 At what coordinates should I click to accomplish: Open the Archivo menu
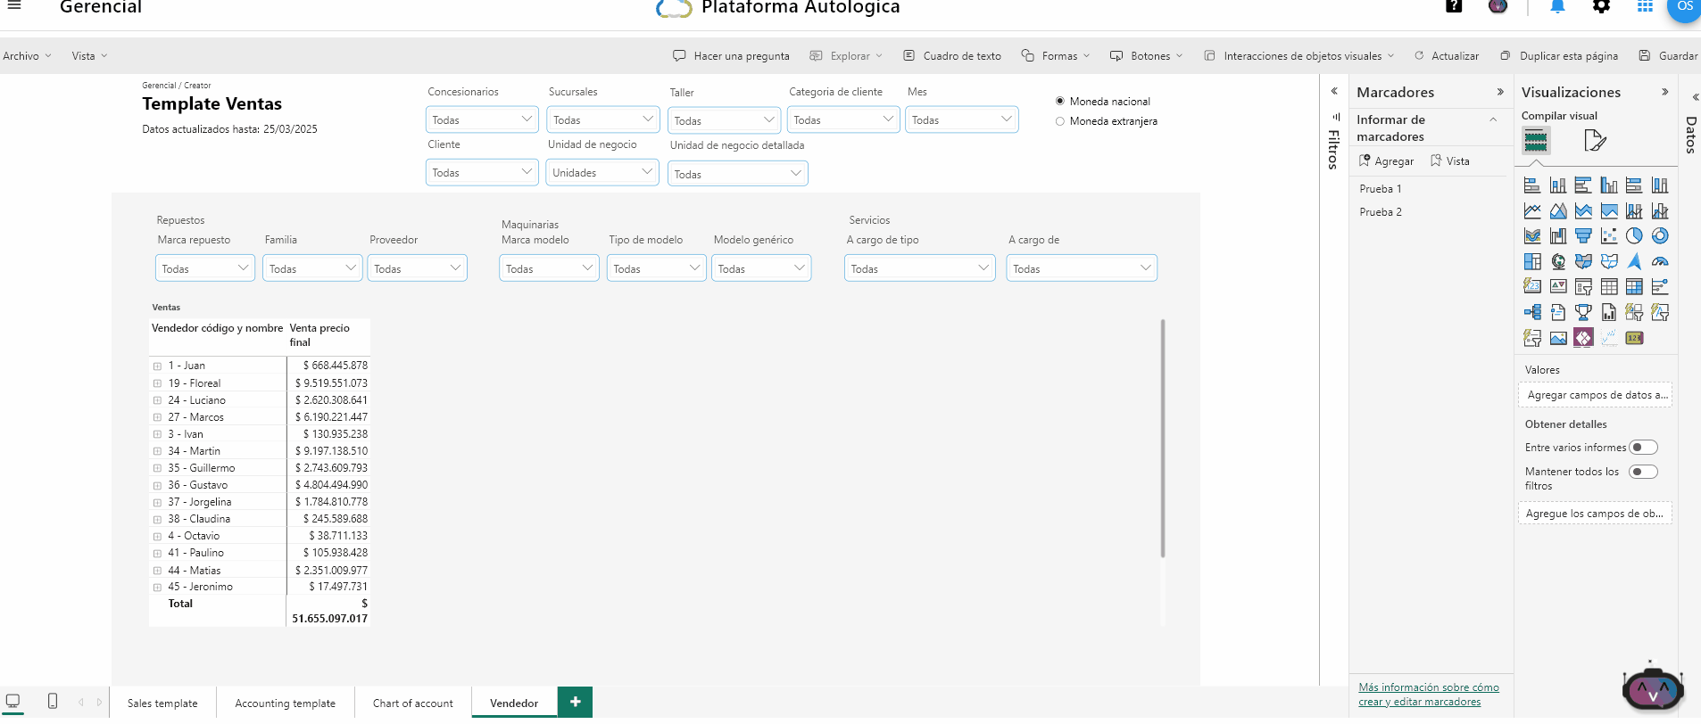pyautogui.click(x=27, y=55)
